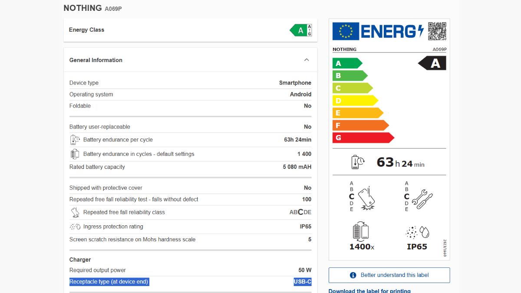This screenshot has height=293, width=521.
Task: Click the ingress protection rating row icon
Action: pos(75,227)
